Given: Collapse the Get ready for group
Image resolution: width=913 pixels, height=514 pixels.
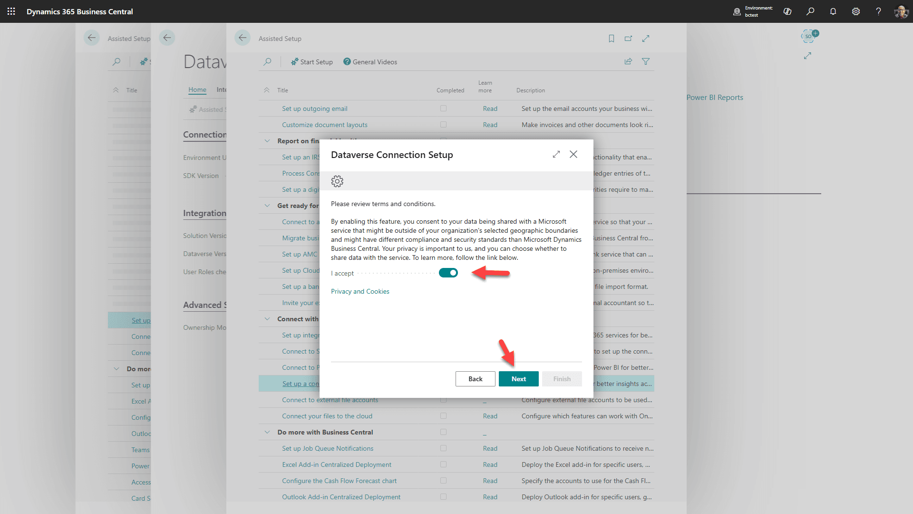Looking at the screenshot, I should 267,206.
